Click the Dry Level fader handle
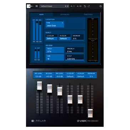Screen dimensions: 130x130 click(x=40, y=86)
